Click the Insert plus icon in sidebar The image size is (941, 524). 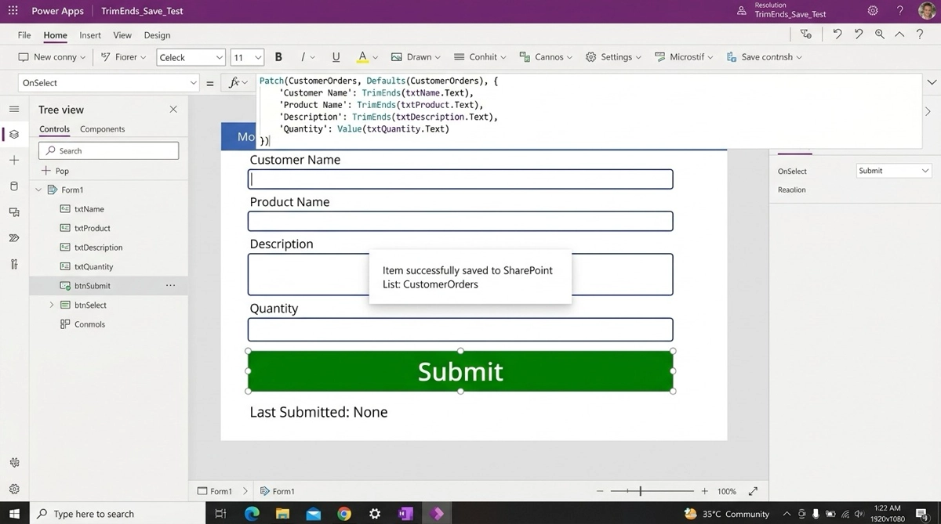(14, 161)
